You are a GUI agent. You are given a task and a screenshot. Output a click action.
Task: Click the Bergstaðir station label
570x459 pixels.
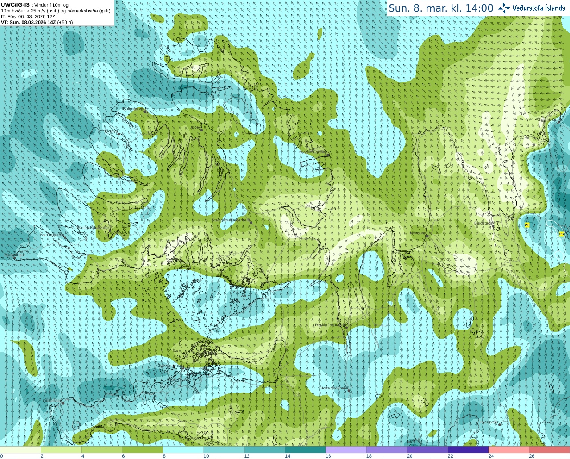tap(483, 223)
